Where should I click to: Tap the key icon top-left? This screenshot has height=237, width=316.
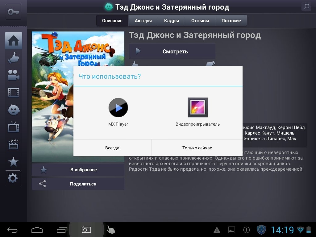(13, 12)
